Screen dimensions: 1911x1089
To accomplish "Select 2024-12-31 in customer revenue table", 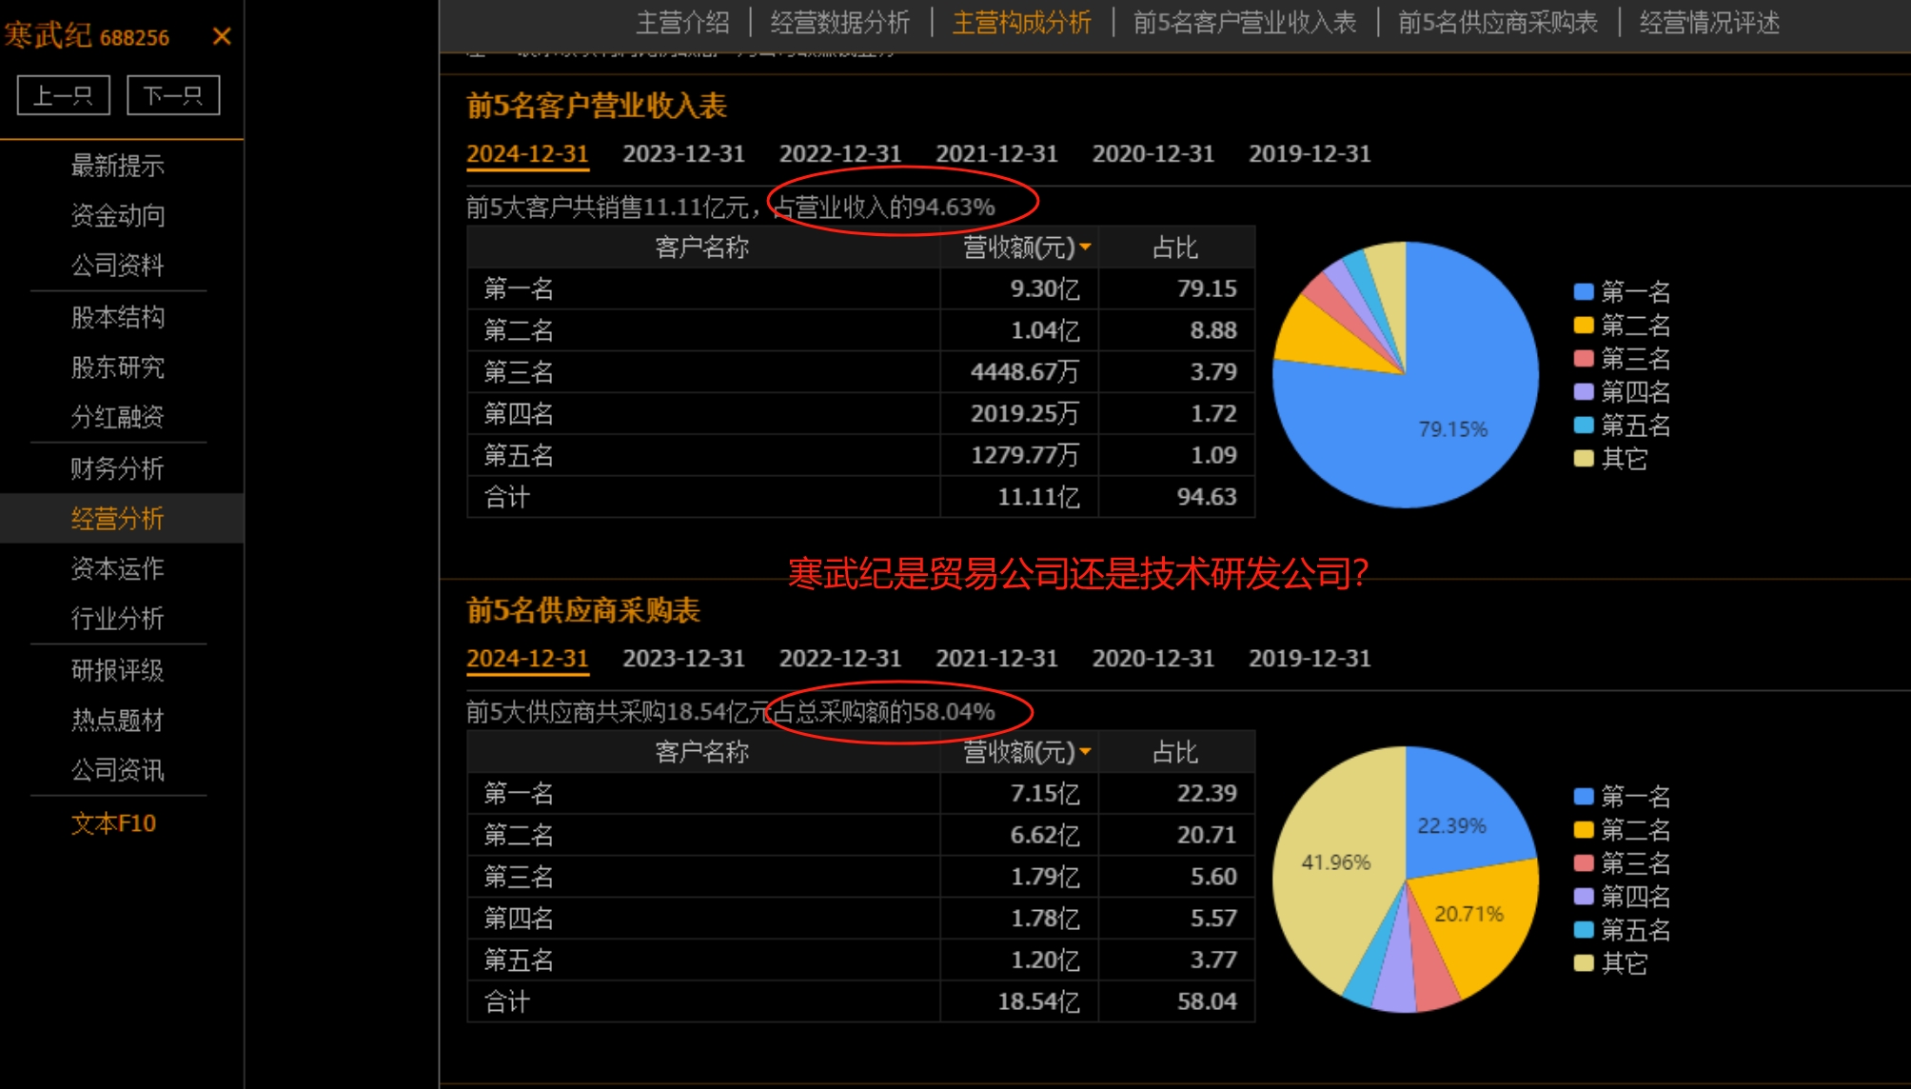I will tap(527, 154).
